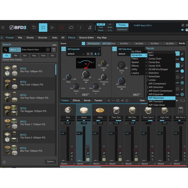The width and height of the screenshot is (188, 188).
Task: Mute the Kick channel
Action: [x=72, y=156]
